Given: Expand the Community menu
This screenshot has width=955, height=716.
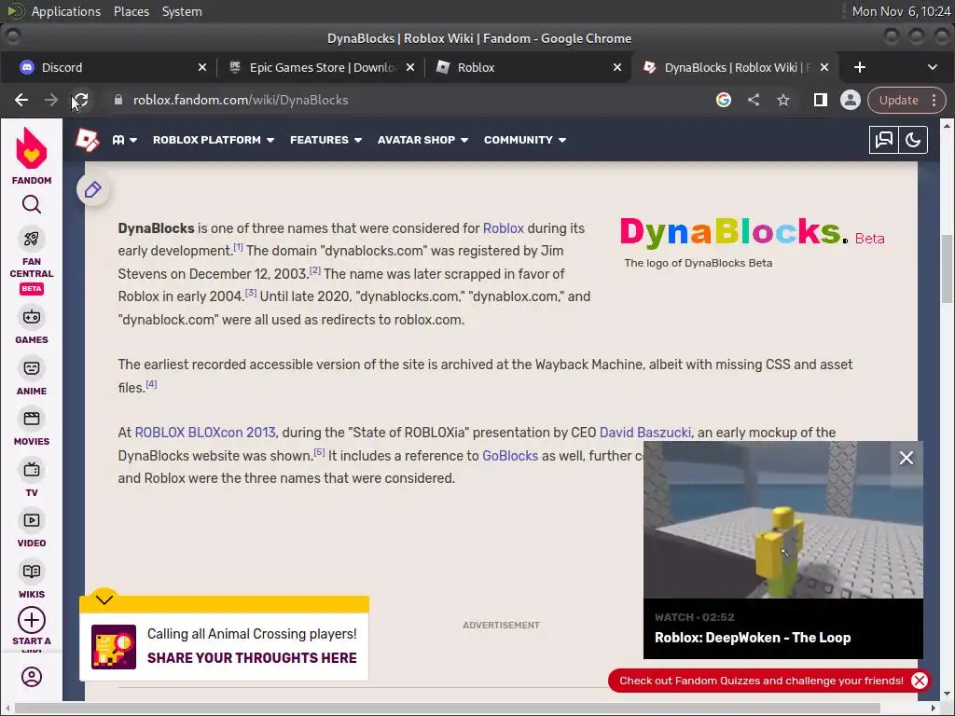Looking at the screenshot, I should (x=525, y=140).
